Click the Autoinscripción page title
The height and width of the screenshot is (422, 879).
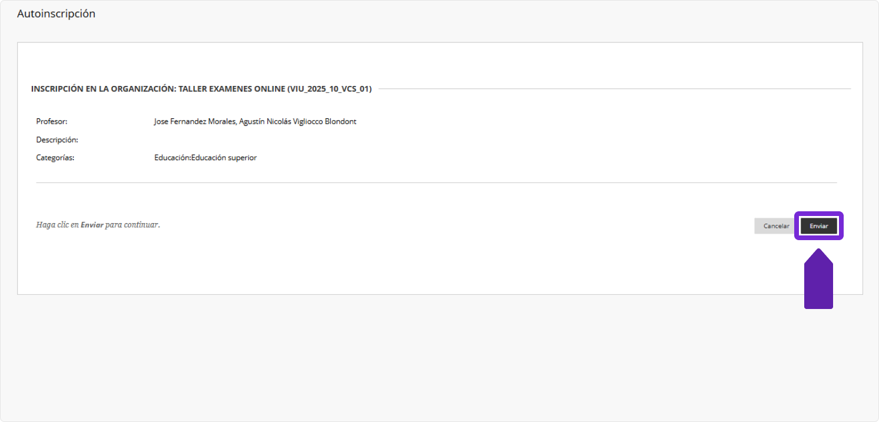coord(56,14)
